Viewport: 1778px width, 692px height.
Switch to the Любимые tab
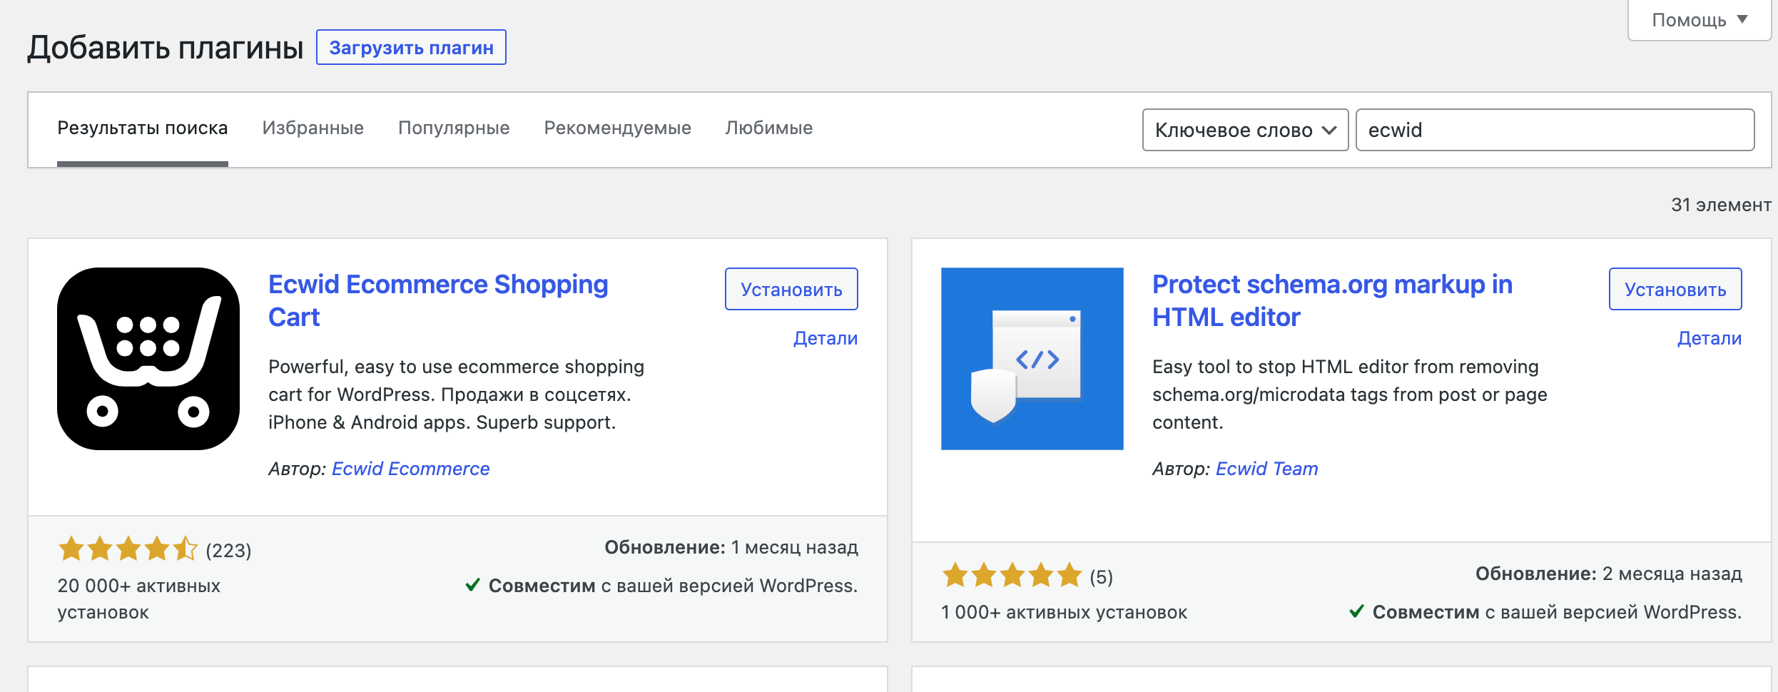click(x=769, y=128)
